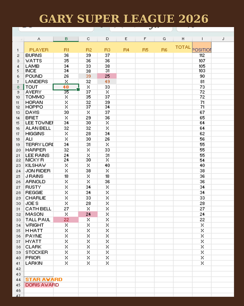Viewport: 244px width, 306px height.
Task: Select the HIGGINS player cell
Action: click(x=39, y=134)
